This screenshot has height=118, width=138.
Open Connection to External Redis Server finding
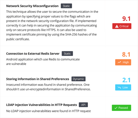(x=33, y=54)
